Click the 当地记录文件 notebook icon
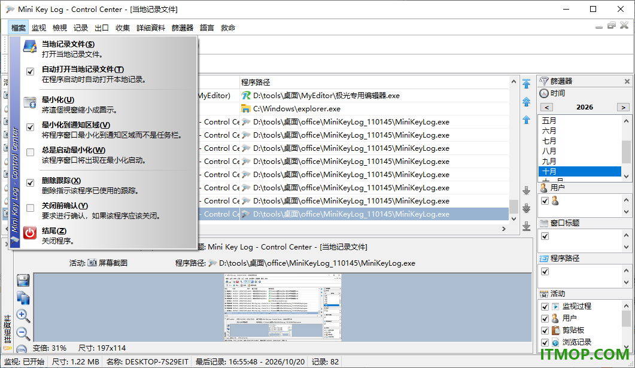The width and height of the screenshot is (635, 368). (30, 46)
